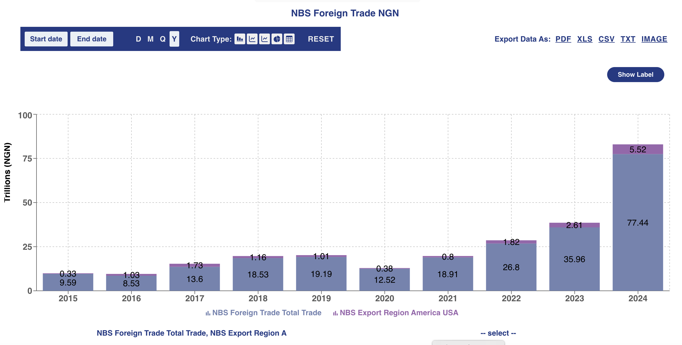Switch to the pie chart type icon
The height and width of the screenshot is (345, 682).
(277, 39)
